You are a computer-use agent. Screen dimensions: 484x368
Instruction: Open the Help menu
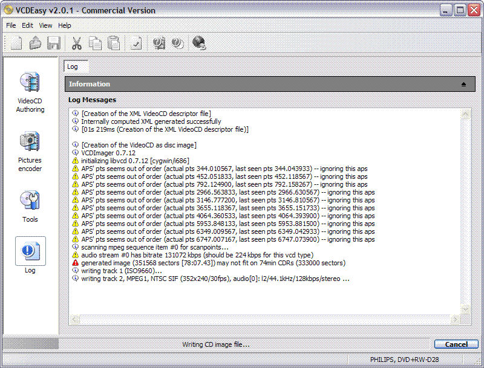click(65, 25)
